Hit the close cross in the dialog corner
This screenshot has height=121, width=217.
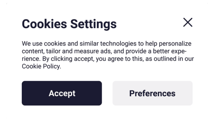(x=188, y=22)
